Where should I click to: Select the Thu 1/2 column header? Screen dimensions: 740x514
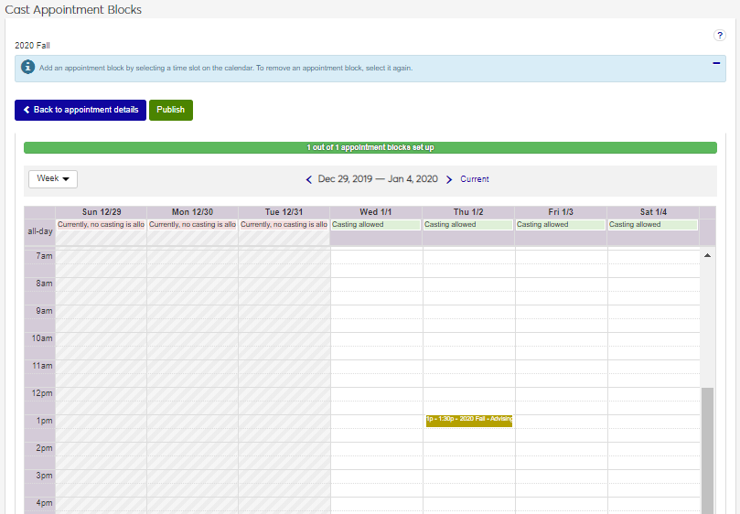coord(468,212)
